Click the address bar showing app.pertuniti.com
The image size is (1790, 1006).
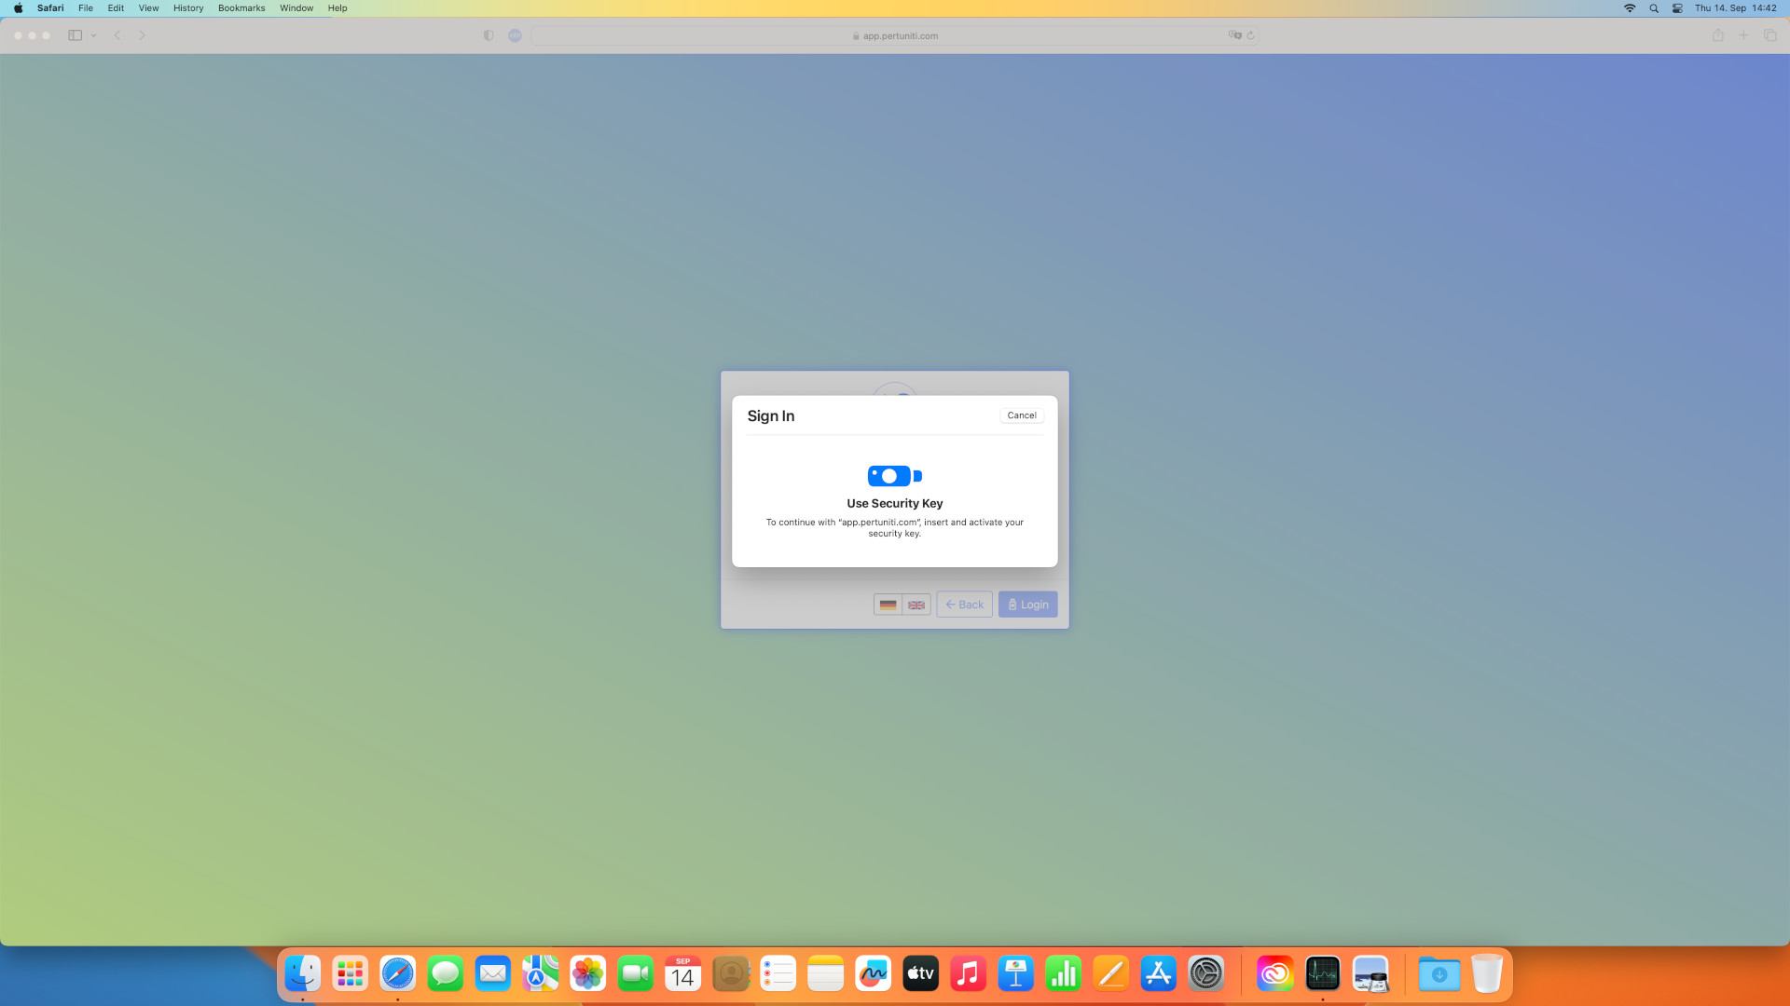coord(895,35)
